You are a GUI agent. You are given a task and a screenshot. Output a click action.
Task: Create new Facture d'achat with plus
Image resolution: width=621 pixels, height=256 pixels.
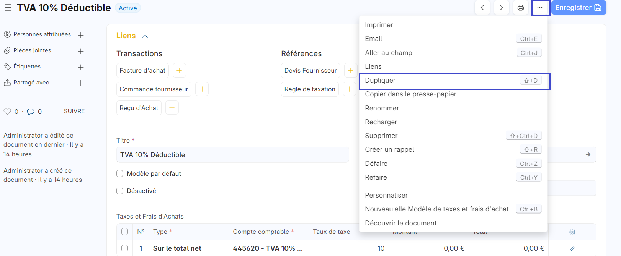(179, 70)
